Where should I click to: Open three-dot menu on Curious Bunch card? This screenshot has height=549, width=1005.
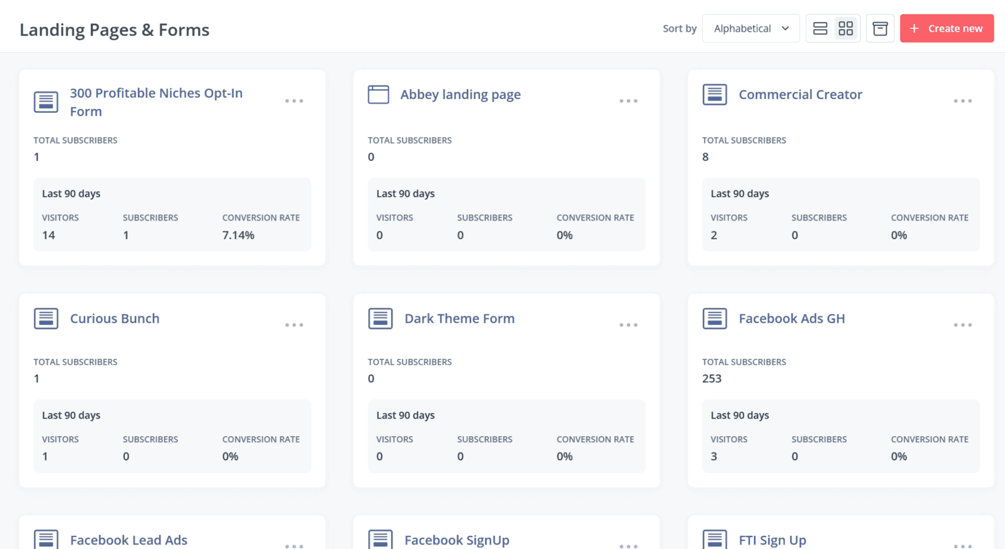point(294,325)
